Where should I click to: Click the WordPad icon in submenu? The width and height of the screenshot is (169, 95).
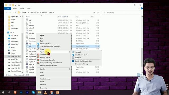[73, 58]
